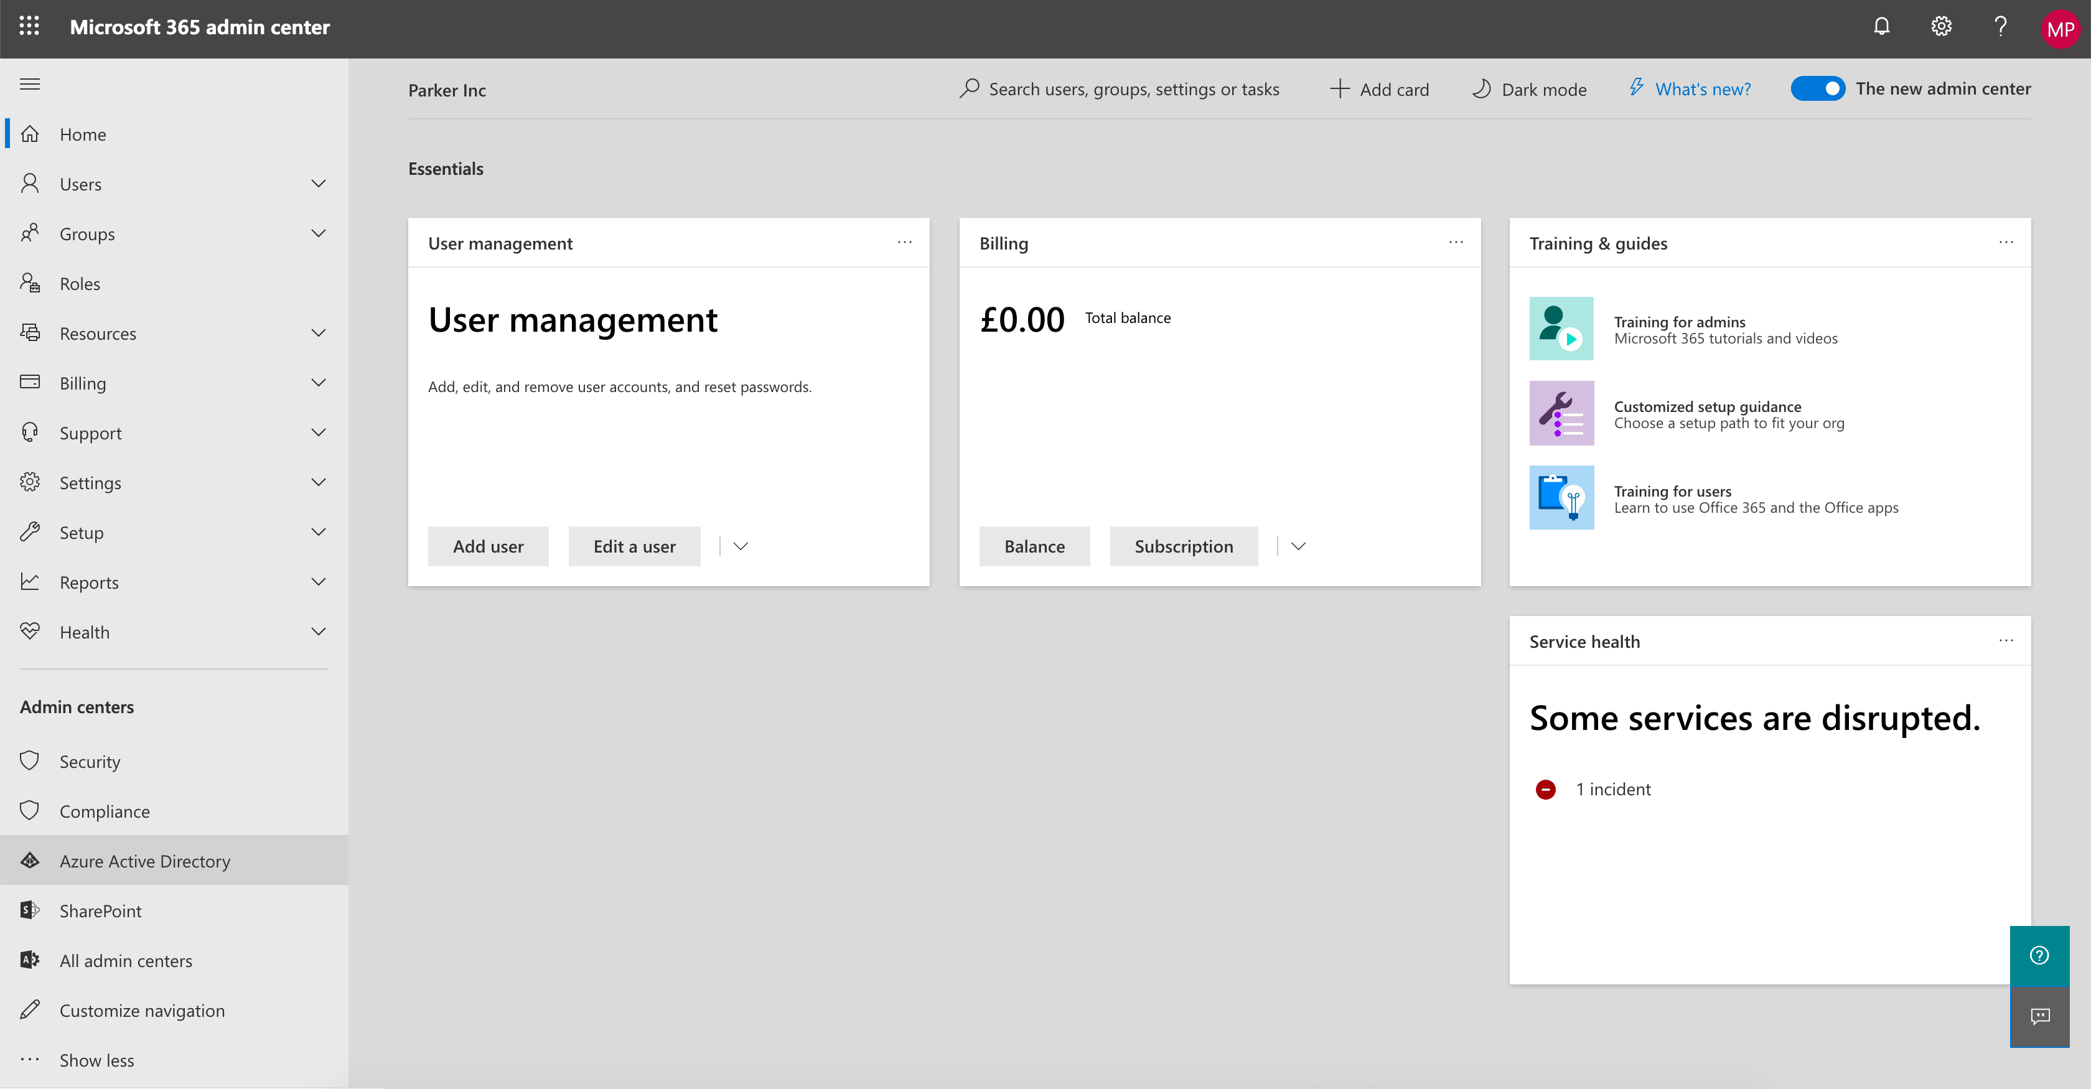2091x1089 pixels.
Task: Expand the Support menu chevron
Action: tap(319, 432)
